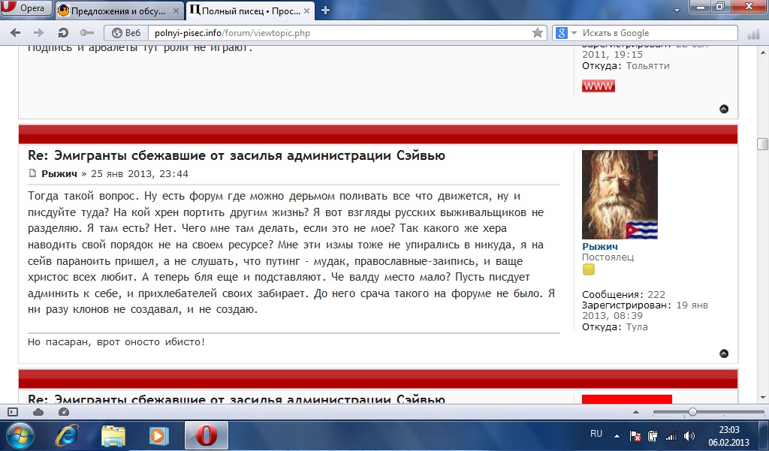
Task: Go back to previous page
Action: 15,33
